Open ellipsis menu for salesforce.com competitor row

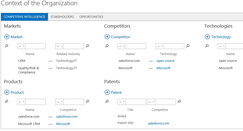coord(151,61)
